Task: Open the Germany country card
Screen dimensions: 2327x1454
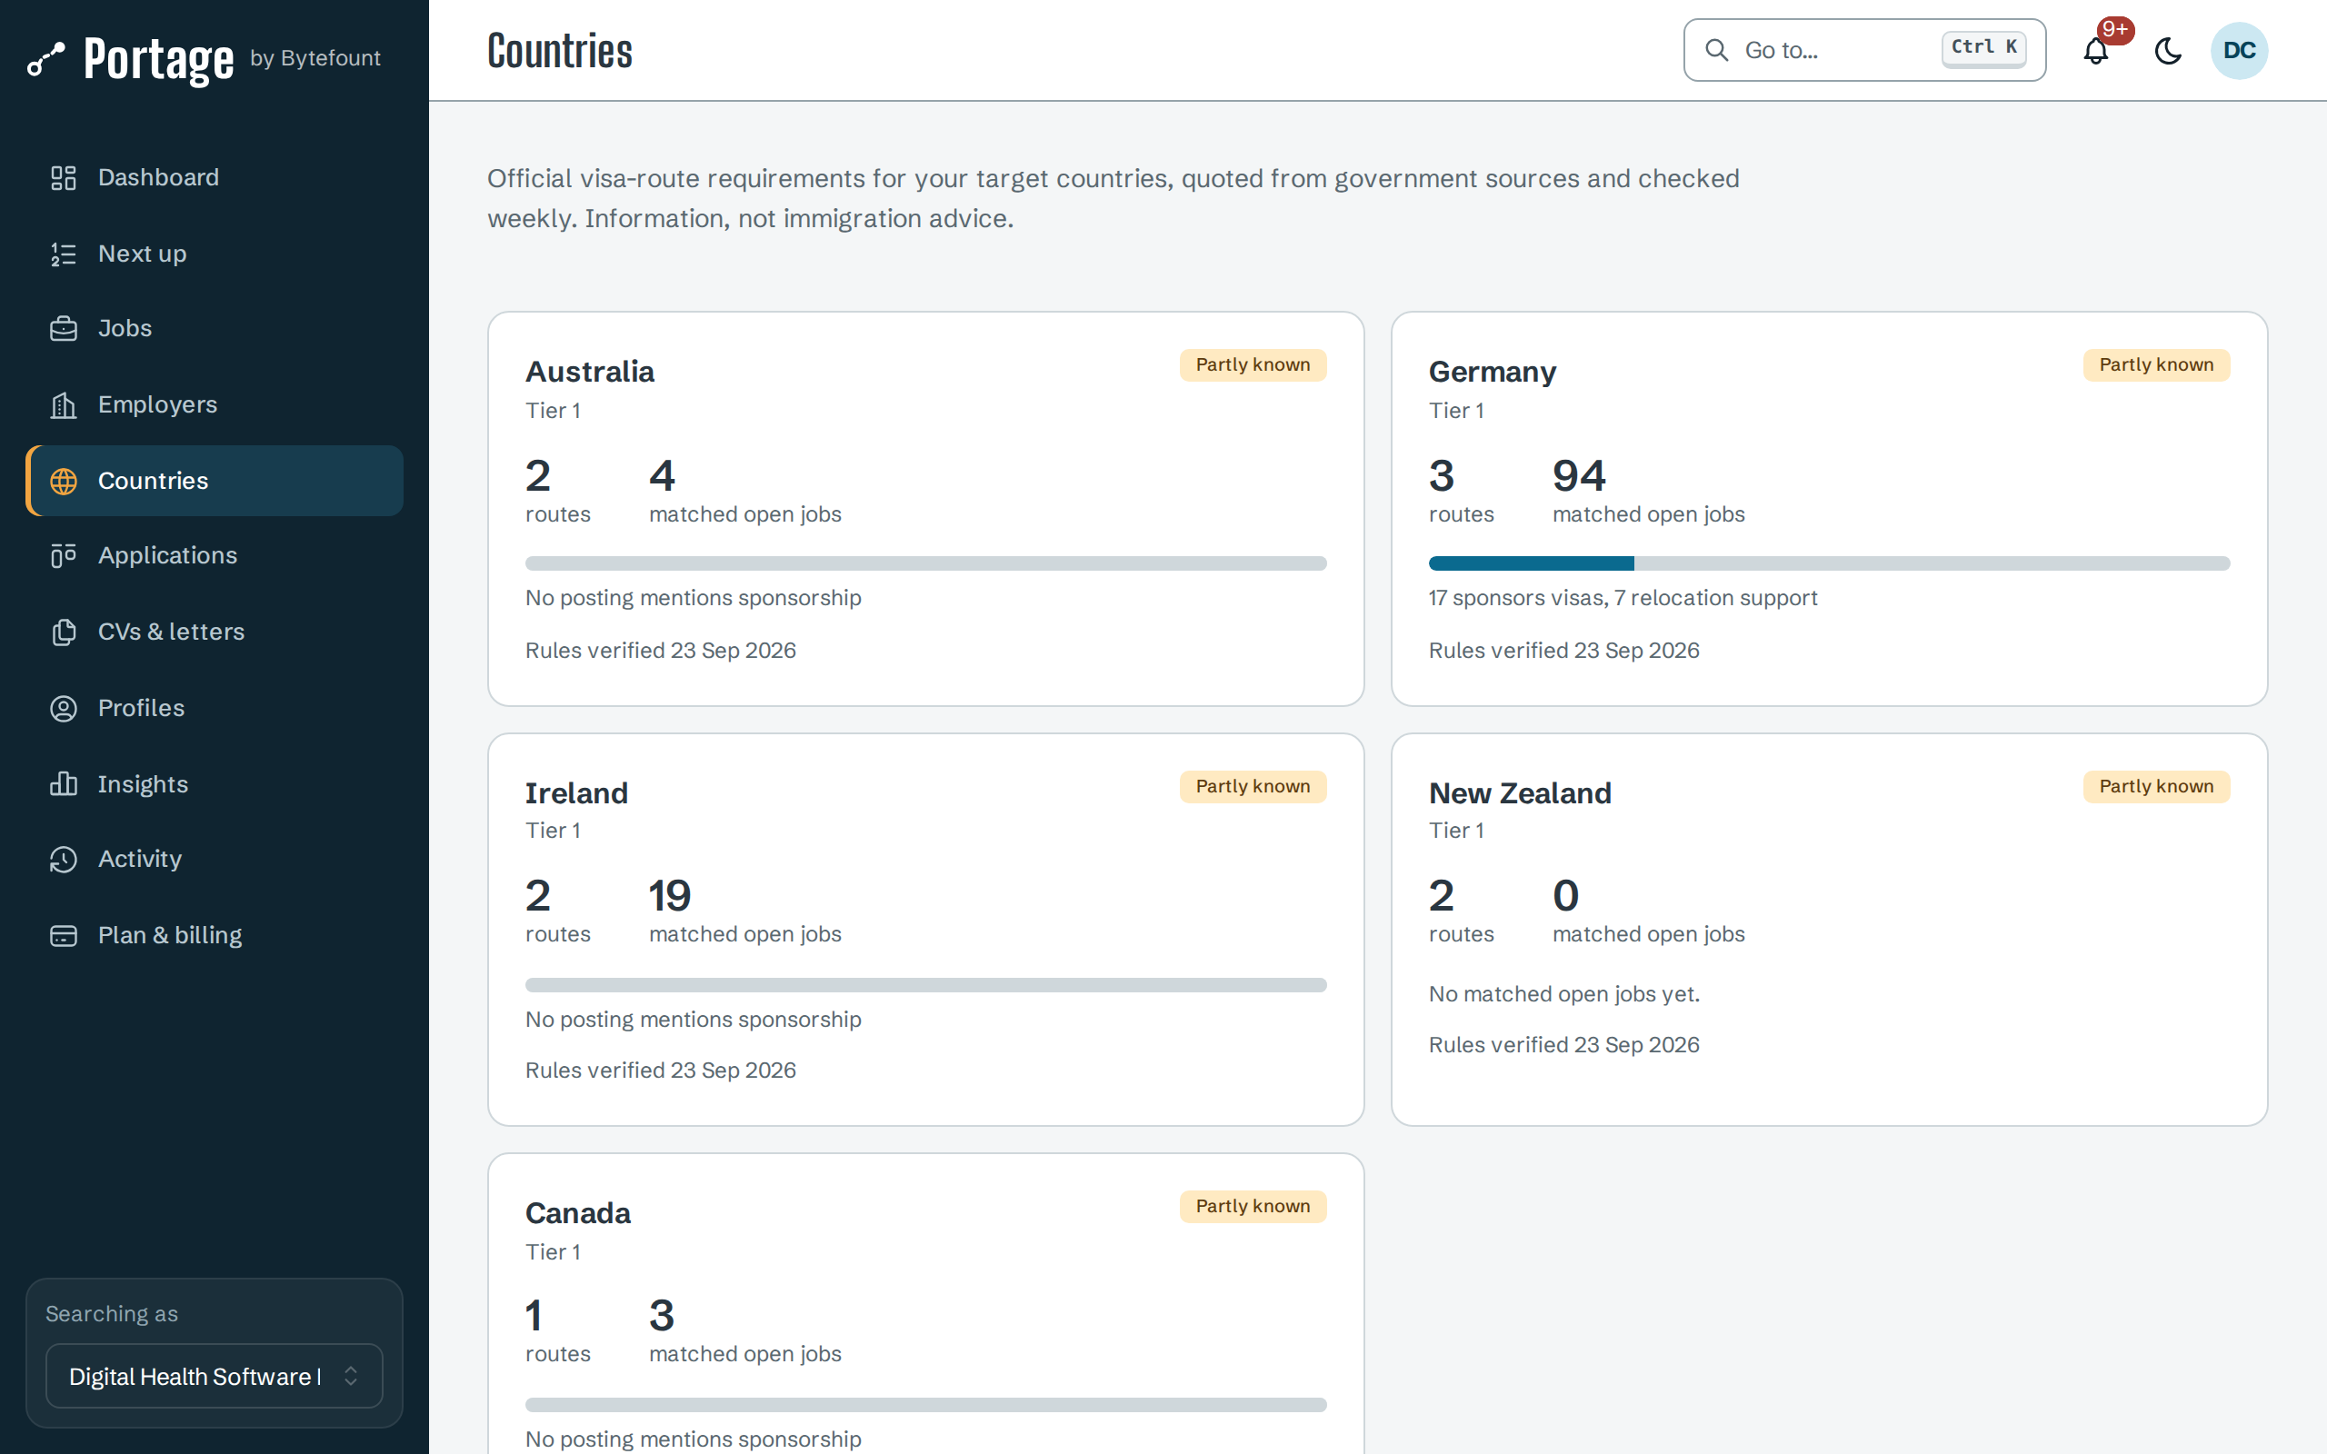Action: point(1829,509)
